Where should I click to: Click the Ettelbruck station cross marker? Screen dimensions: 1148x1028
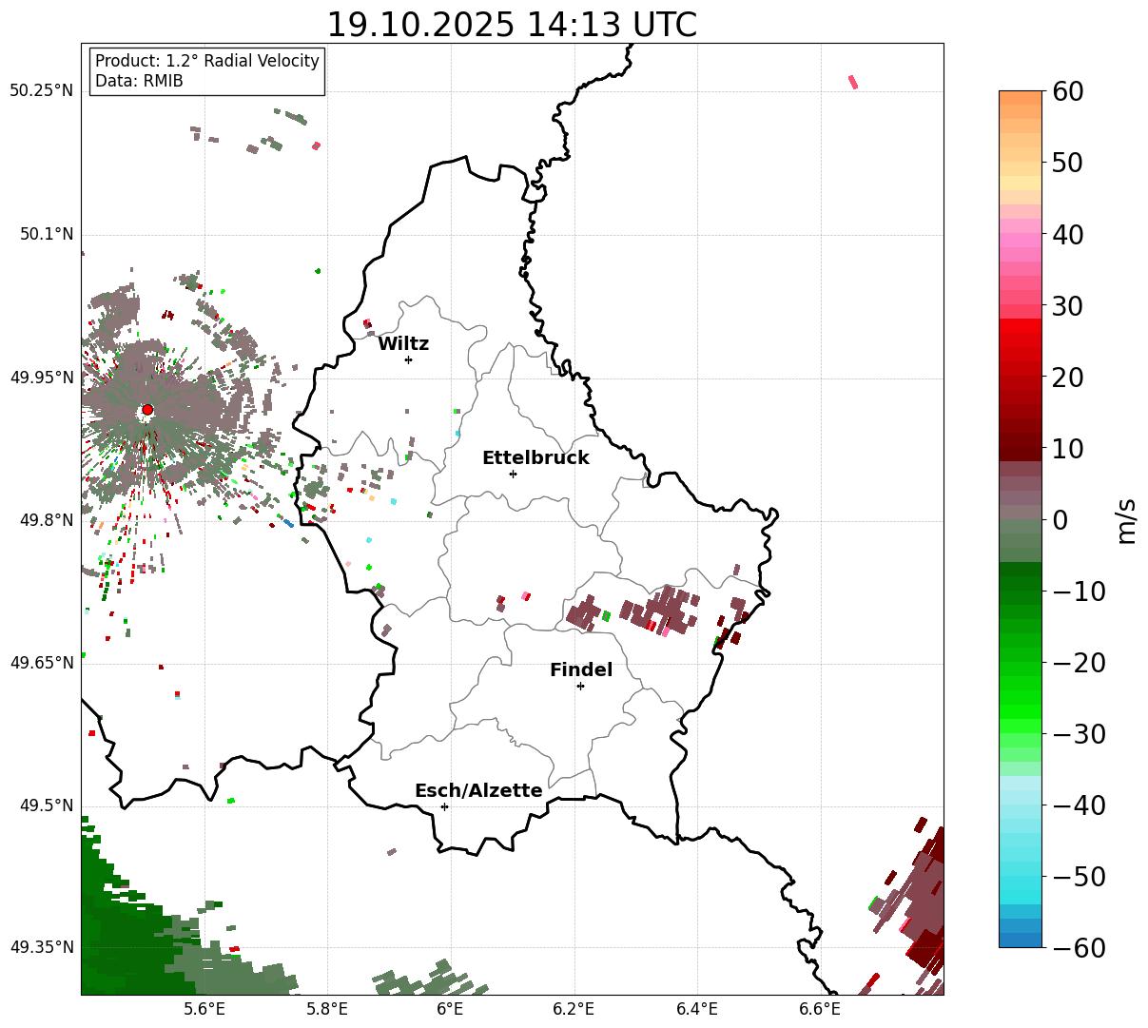(513, 474)
